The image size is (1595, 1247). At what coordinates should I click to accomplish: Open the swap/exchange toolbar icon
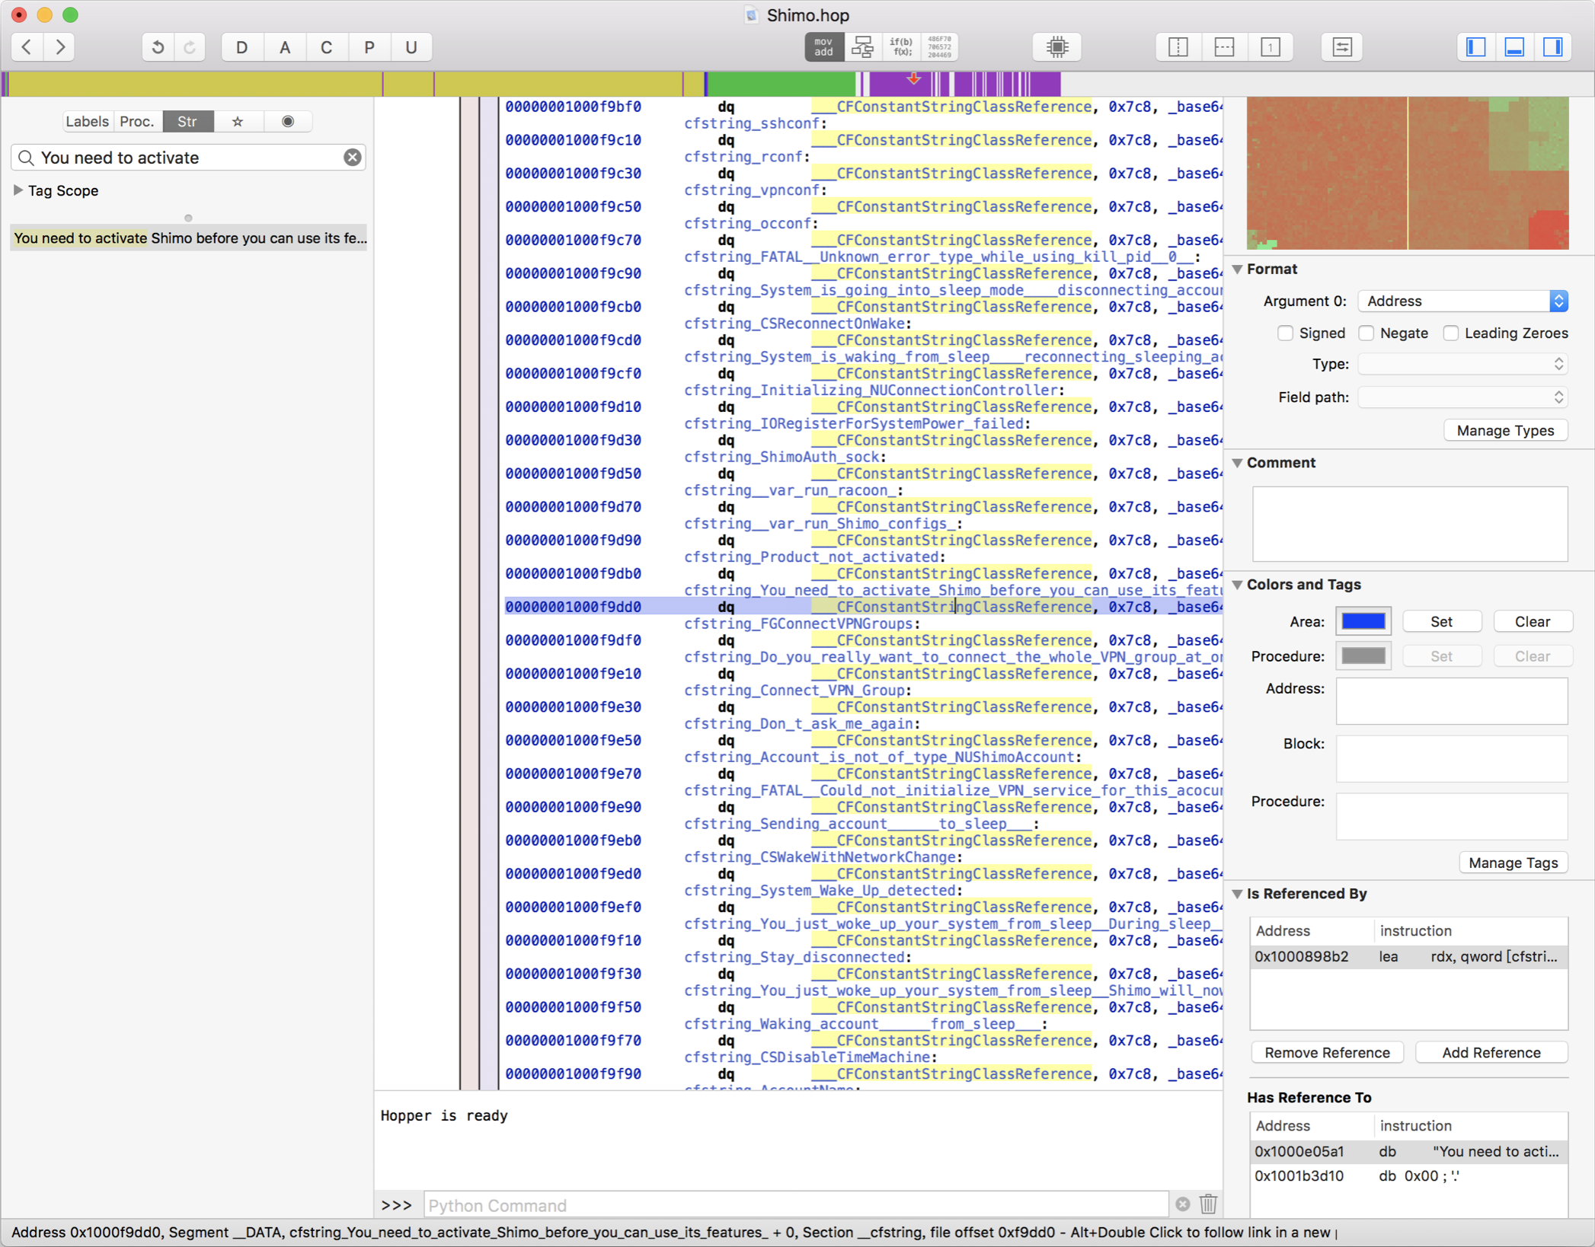coord(1341,47)
